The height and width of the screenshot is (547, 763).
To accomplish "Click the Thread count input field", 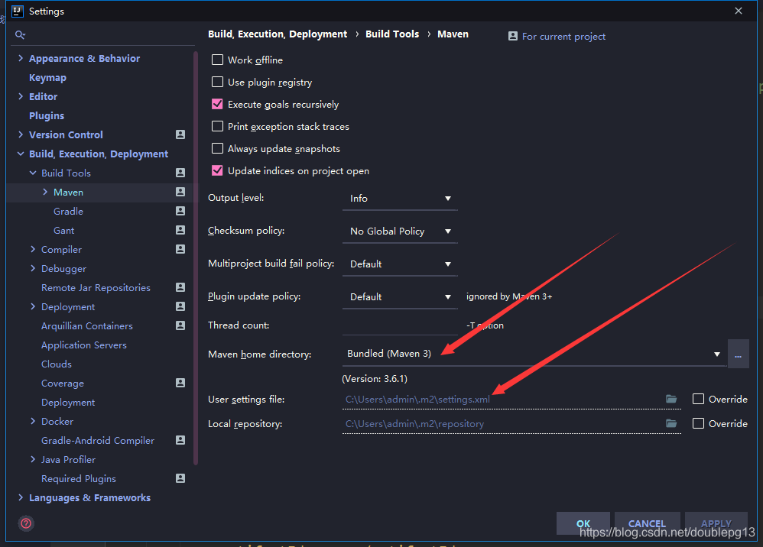I will pyautogui.click(x=400, y=325).
